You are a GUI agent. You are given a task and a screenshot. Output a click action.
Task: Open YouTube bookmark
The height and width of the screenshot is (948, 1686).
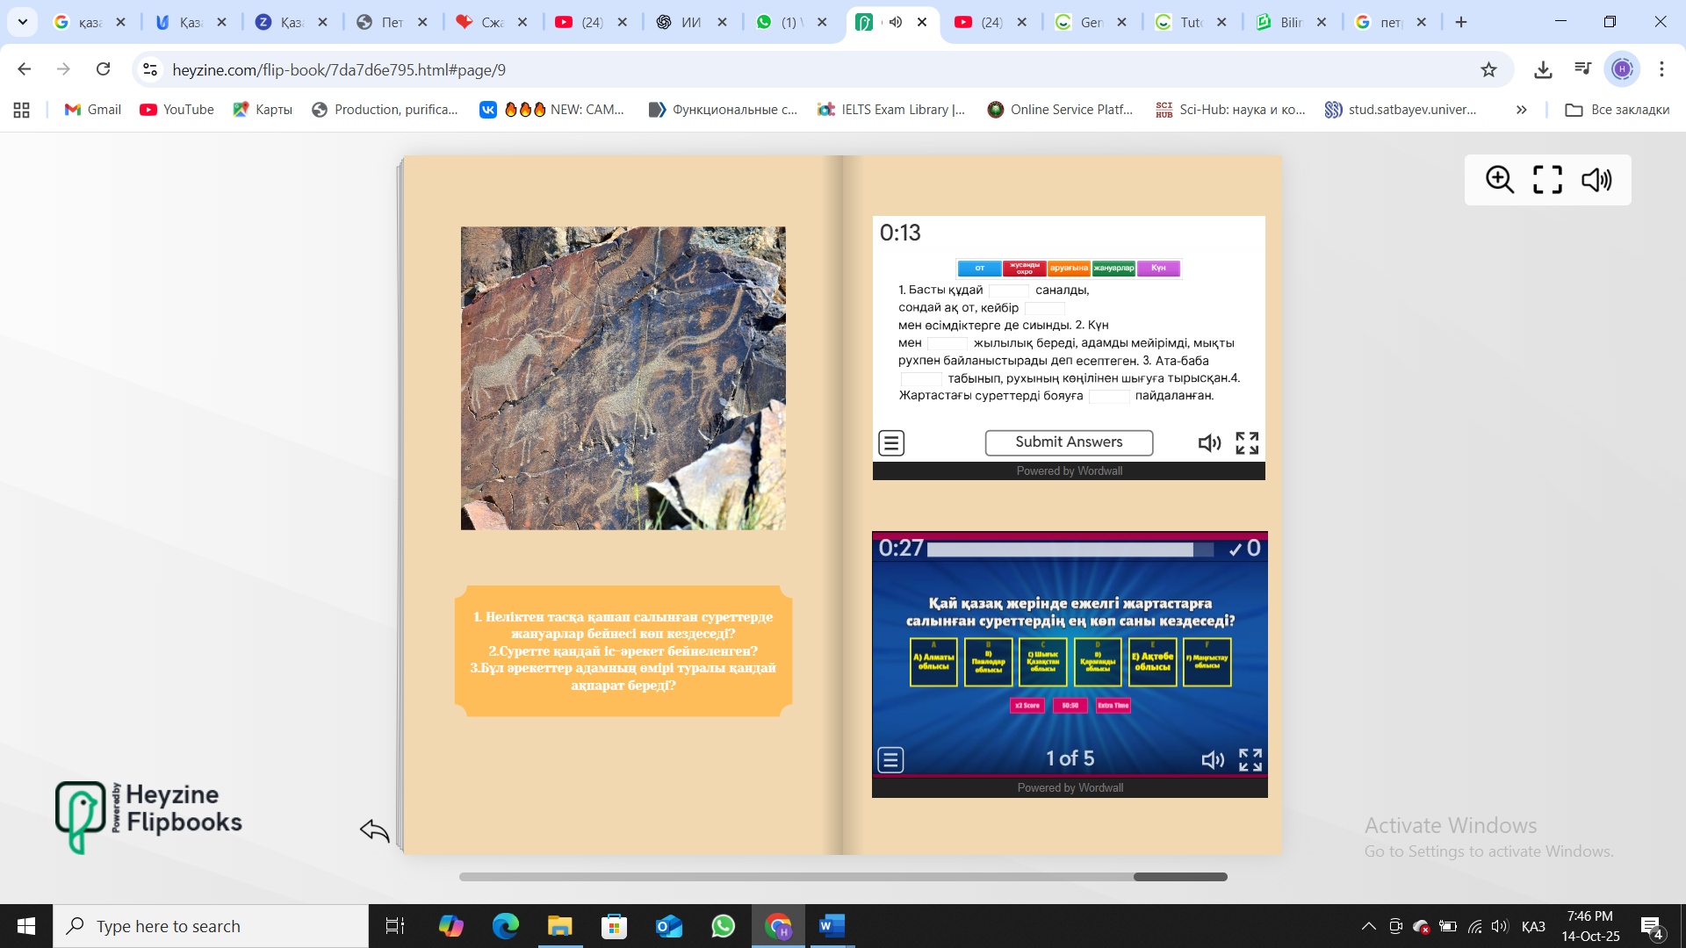point(177,110)
